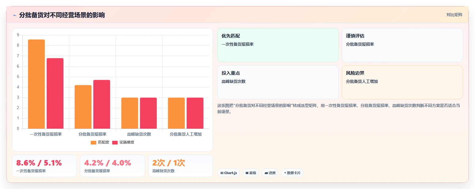Viewport: 475px width, 189px height.
Task: Select the 谨慎评估 matrix card
Action: [402, 45]
